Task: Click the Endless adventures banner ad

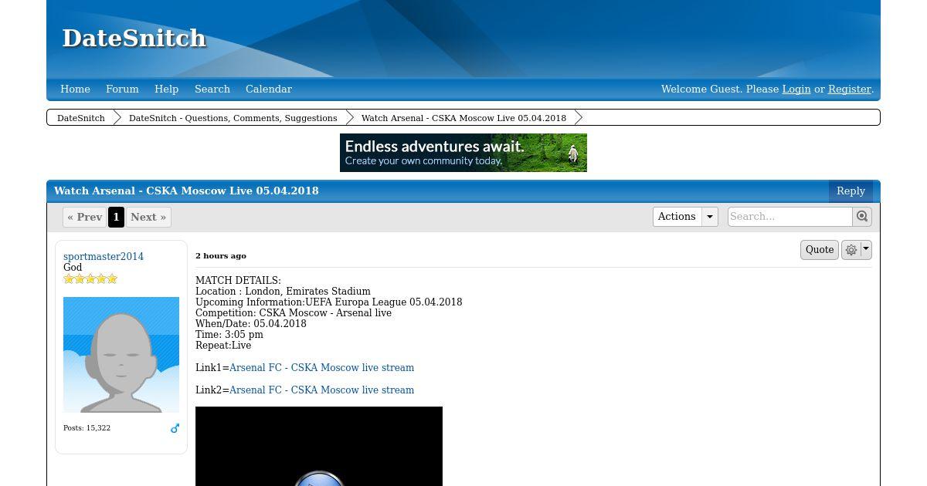Action: (463, 153)
